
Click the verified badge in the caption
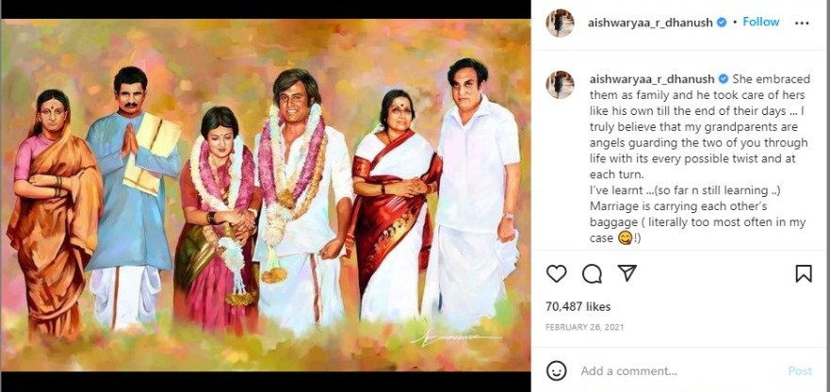(724, 79)
